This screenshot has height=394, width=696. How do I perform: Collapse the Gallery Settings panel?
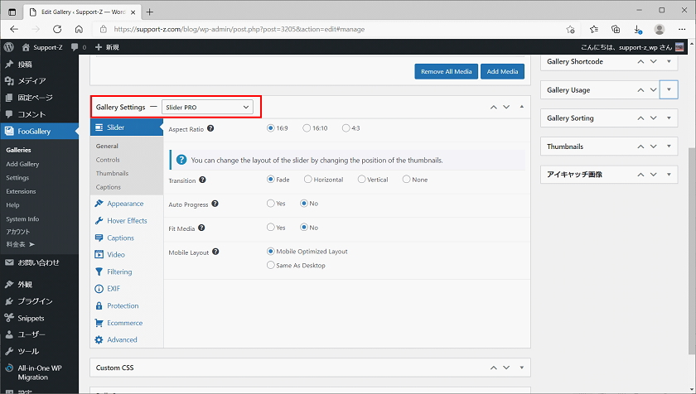point(521,107)
